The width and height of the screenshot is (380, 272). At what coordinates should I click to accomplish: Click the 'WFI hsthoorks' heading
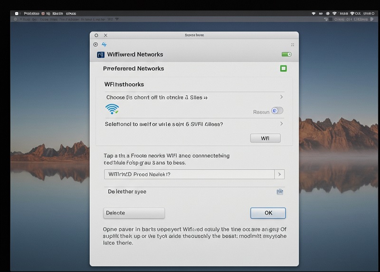(124, 84)
